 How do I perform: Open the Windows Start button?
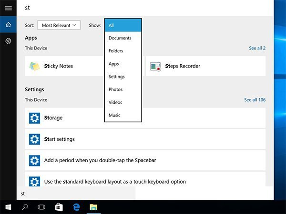click(x=8, y=207)
